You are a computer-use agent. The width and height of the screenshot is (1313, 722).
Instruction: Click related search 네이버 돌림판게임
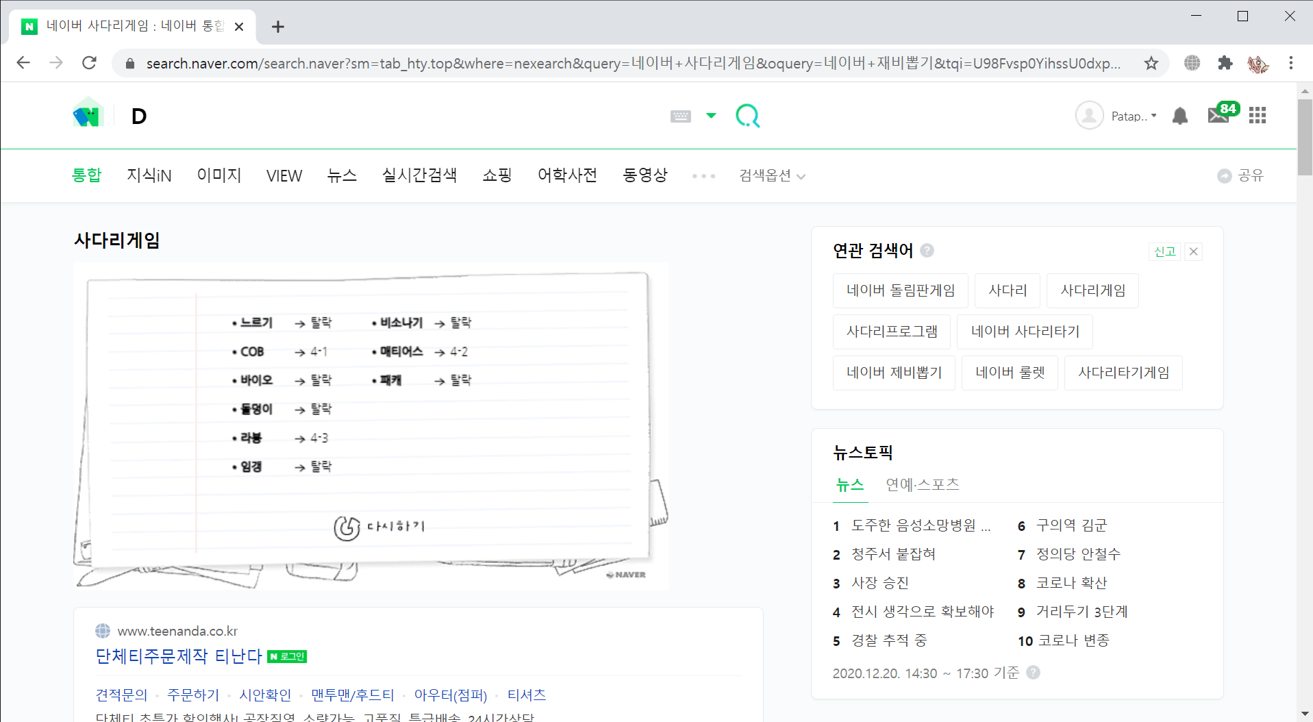click(x=901, y=290)
